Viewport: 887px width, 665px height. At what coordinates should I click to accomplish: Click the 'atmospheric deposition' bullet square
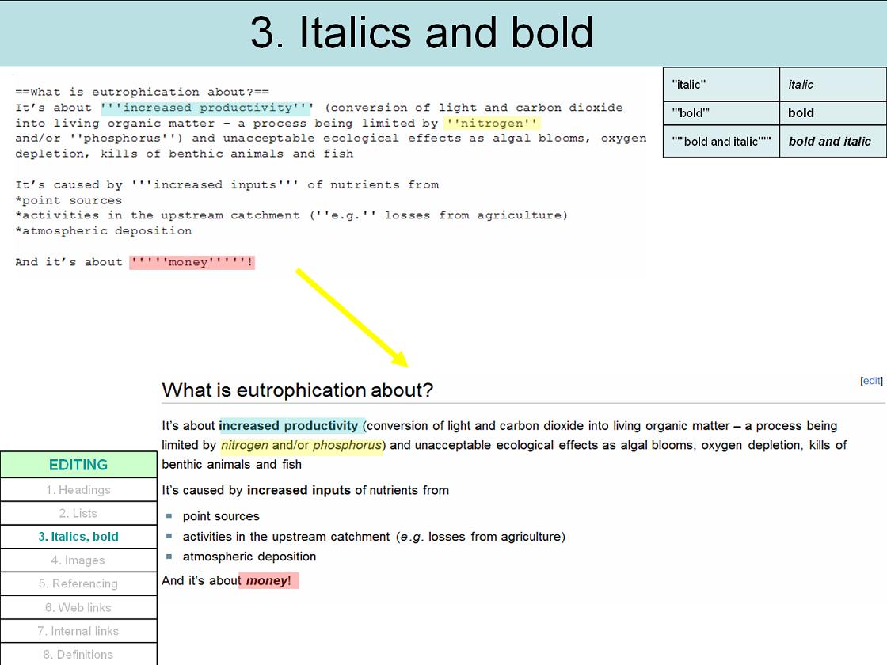[x=169, y=557]
